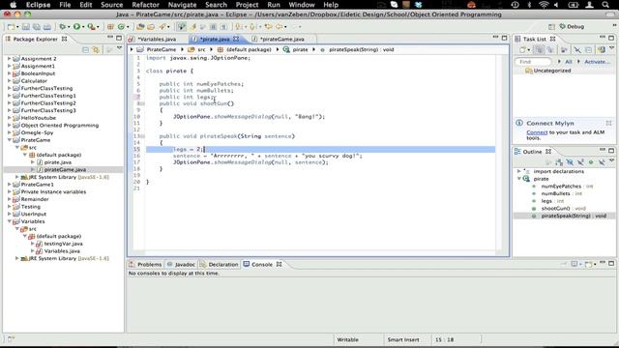Open the Open Perspective icon beside Debug
619x348 pixels.
551,27
